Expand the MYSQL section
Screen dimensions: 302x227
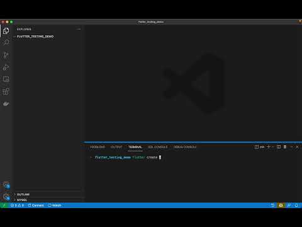pyautogui.click(x=22, y=200)
